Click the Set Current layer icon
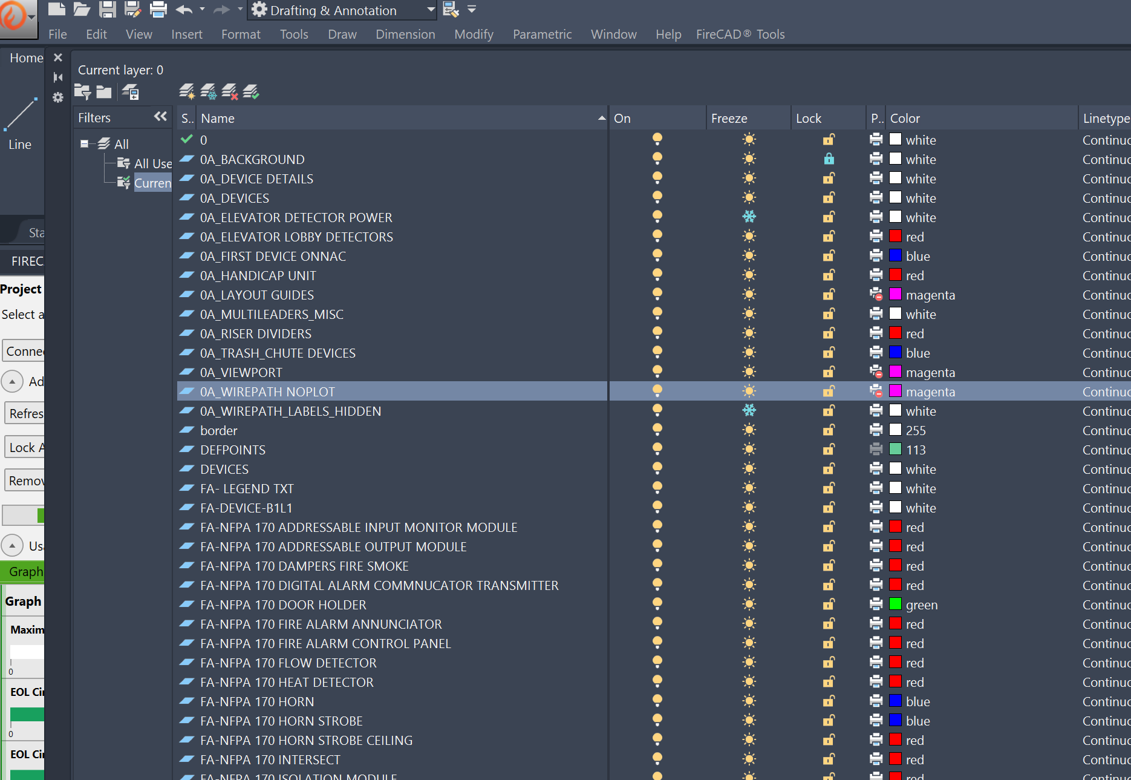Viewport: 1131px width, 780px height. pos(251,92)
